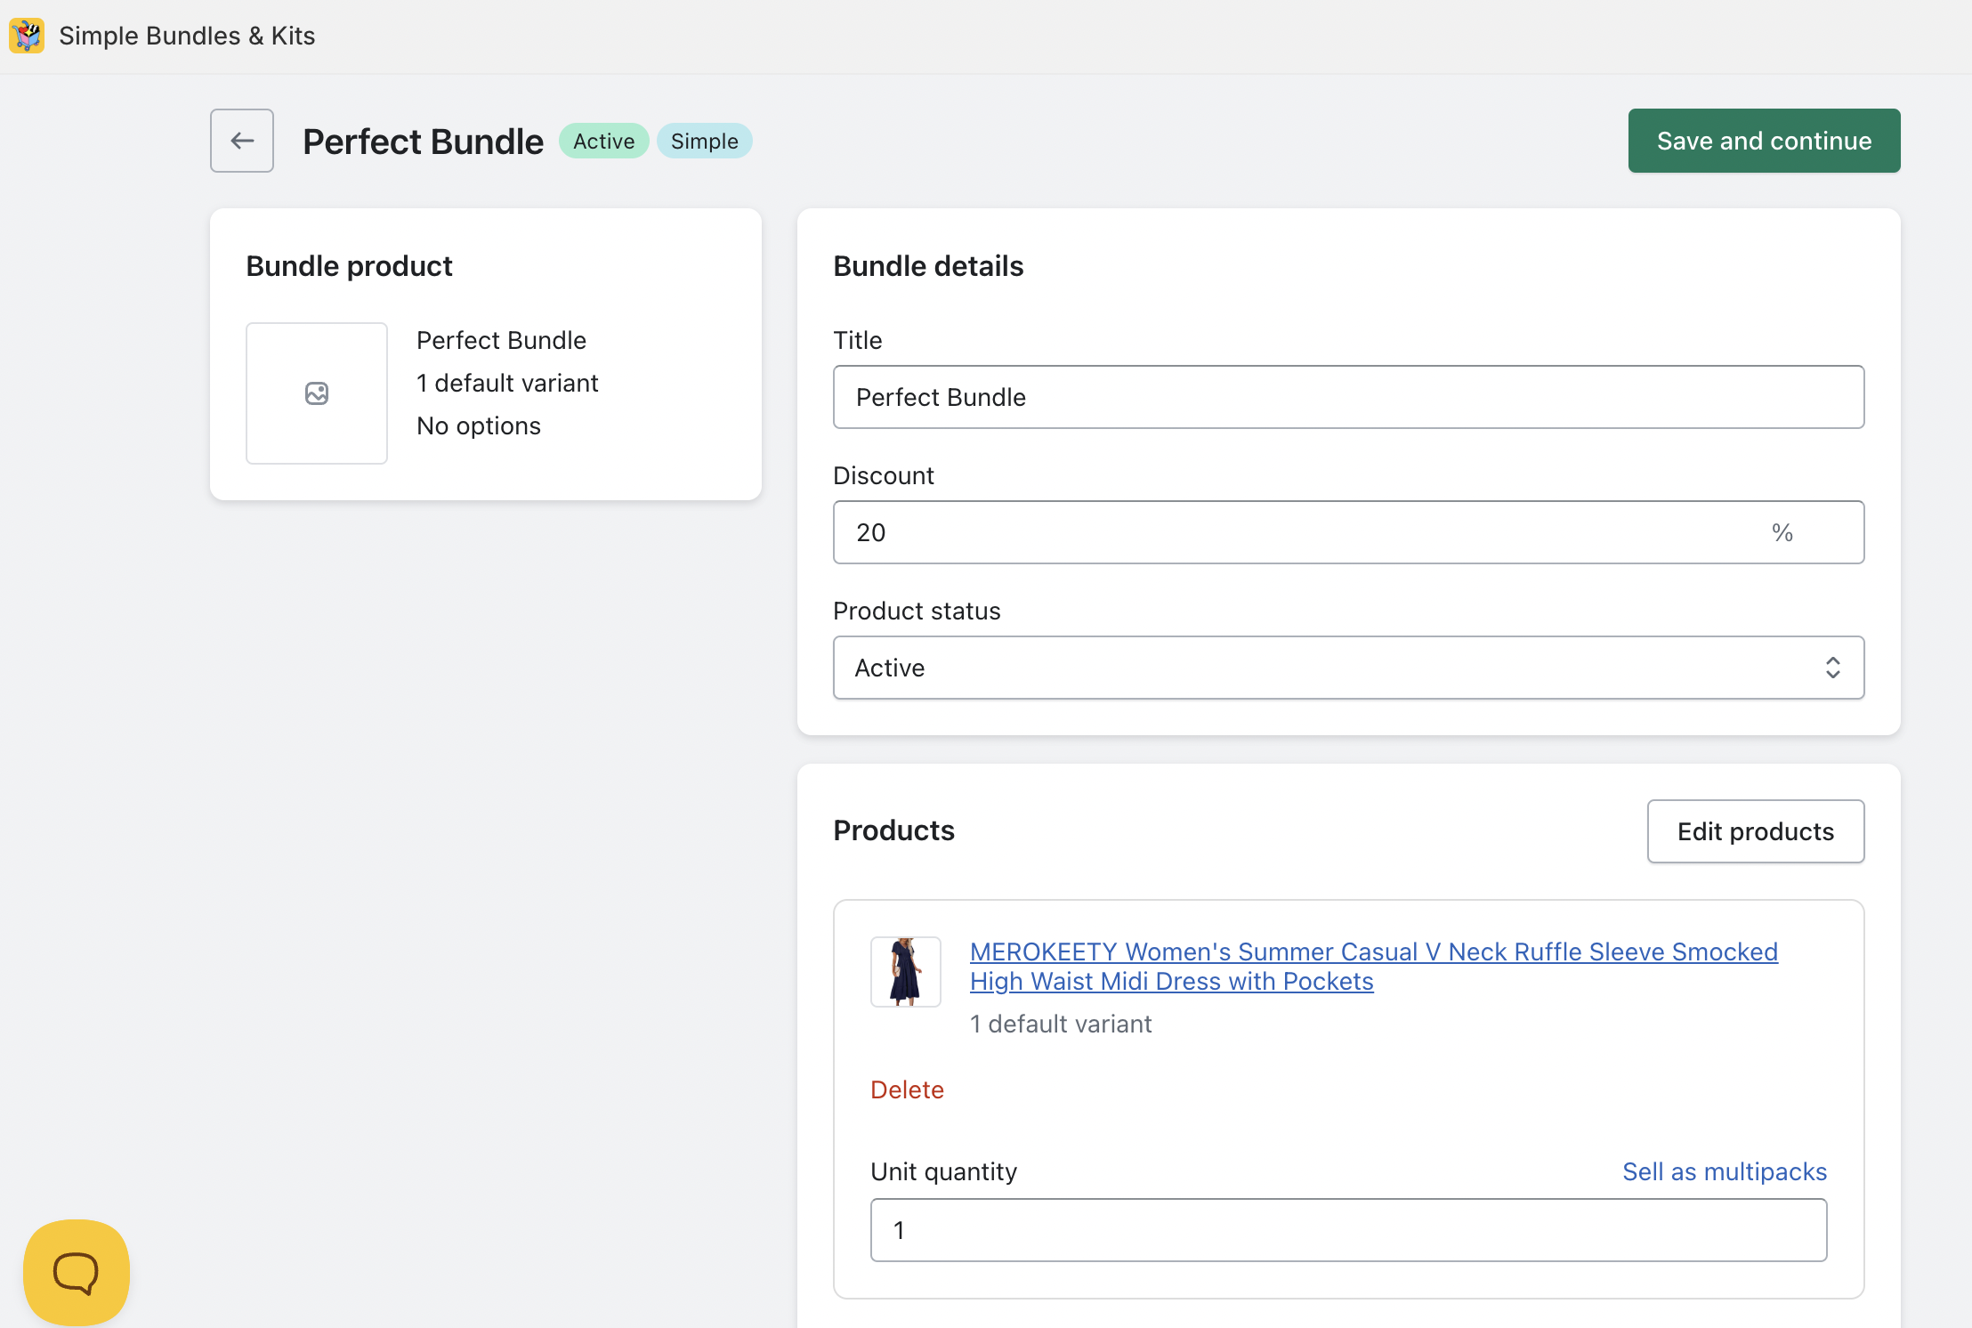Click the Simple type badge
Screen dimensions: 1972x1328
(704, 141)
